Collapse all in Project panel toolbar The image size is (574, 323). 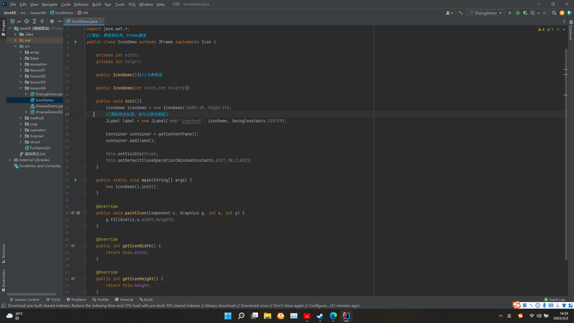point(42,21)
